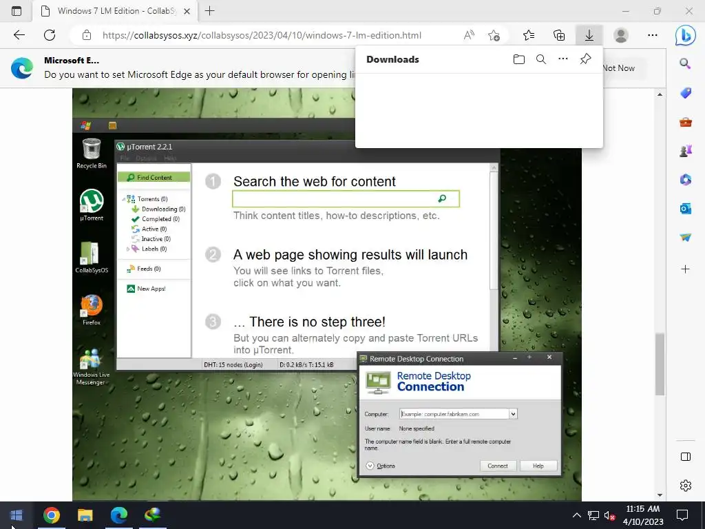Open network status in the system tray
This screenshot has width=705, height=529.
(x=593, y=515)
